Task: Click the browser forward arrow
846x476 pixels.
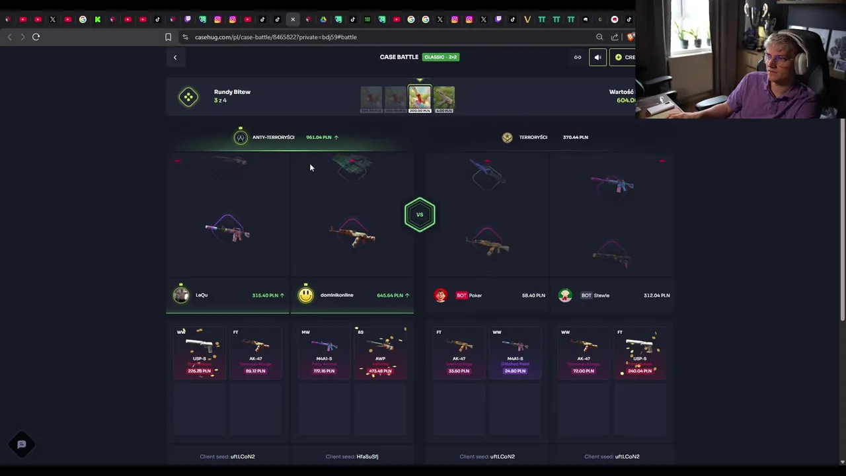Action: (22, 37)
